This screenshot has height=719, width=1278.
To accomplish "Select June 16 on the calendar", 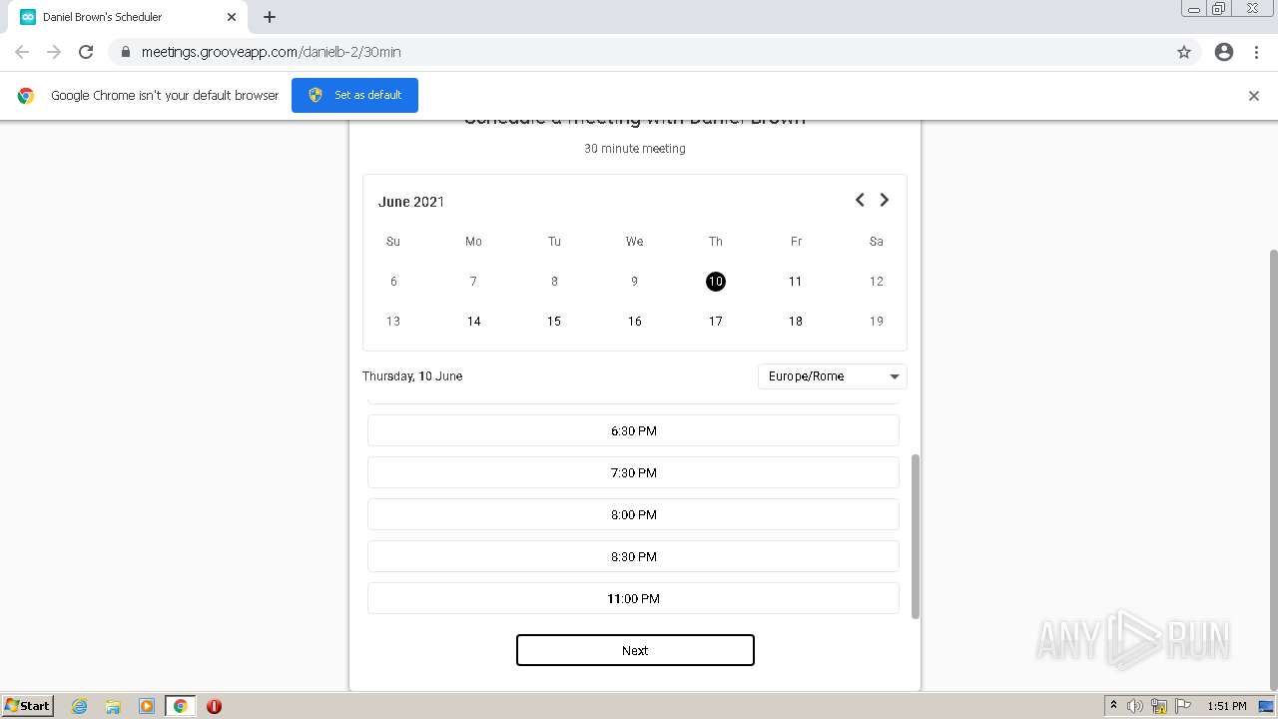I will 634,322.
